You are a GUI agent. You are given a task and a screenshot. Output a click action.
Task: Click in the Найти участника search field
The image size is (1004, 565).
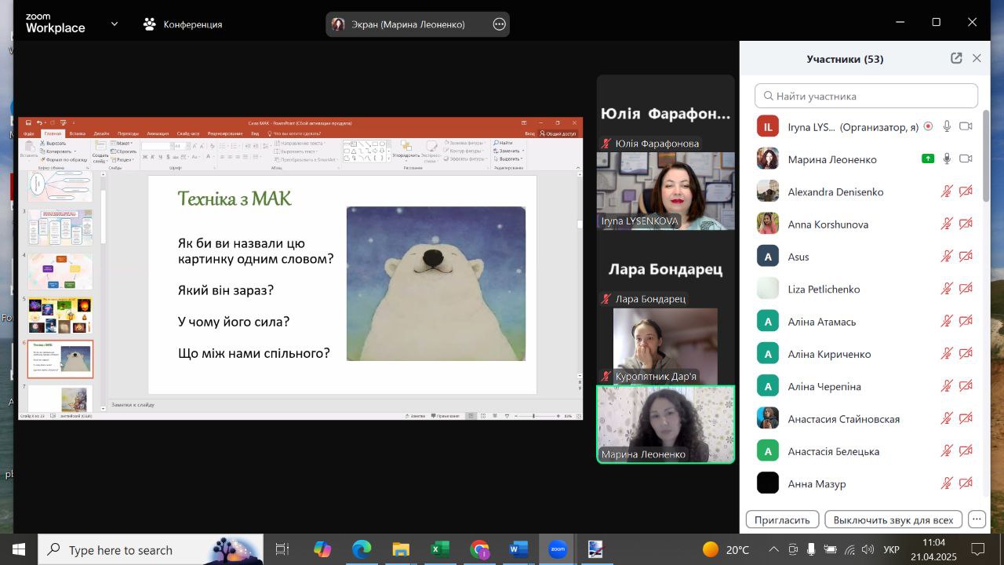866,96
